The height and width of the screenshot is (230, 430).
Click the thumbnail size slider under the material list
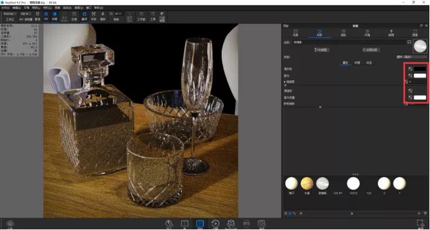click(352, 213)
